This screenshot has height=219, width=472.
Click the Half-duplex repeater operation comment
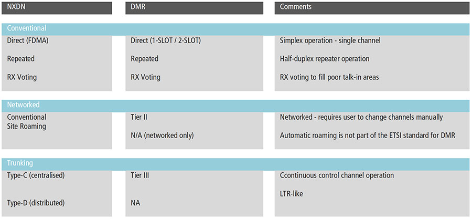tap(325, 59)
